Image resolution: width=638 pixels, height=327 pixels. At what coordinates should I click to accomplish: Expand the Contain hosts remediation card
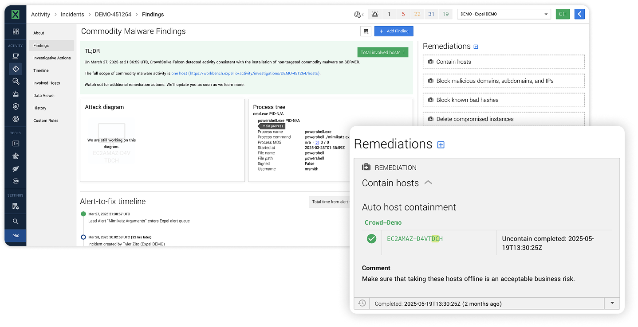tap(504, 62)
